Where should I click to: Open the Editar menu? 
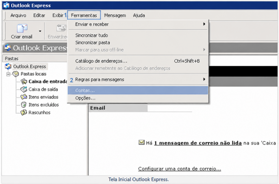click(x=39, y=15)
